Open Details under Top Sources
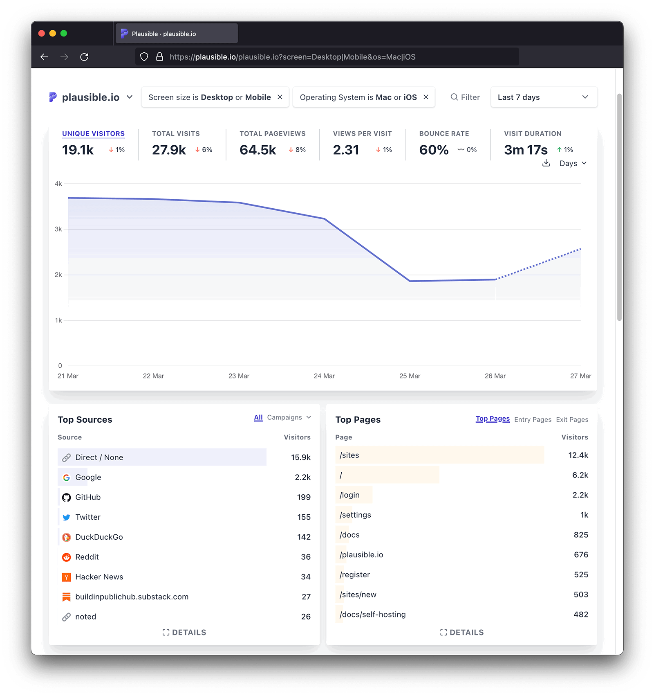This screenshot has width=654, height=696. point(184,632)
